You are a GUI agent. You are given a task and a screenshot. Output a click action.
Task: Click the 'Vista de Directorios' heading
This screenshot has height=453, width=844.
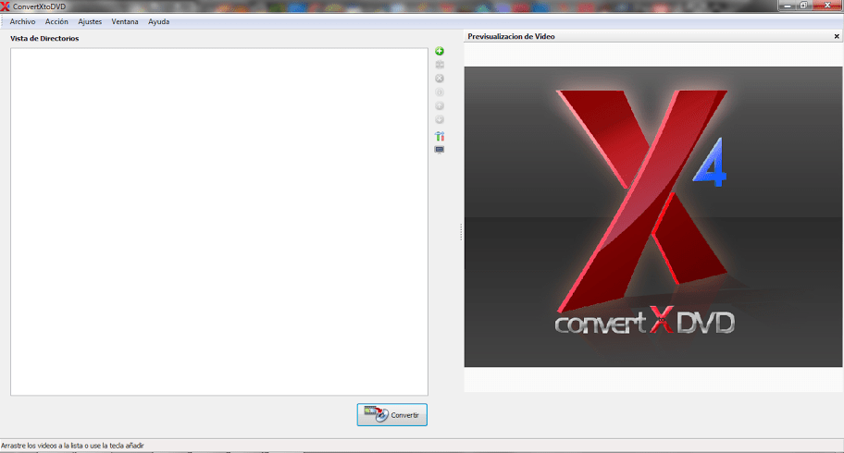44,38
